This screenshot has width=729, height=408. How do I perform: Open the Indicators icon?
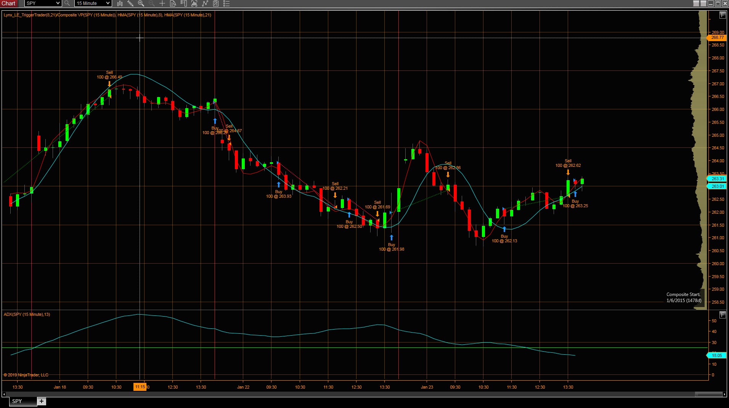(205, 3)
